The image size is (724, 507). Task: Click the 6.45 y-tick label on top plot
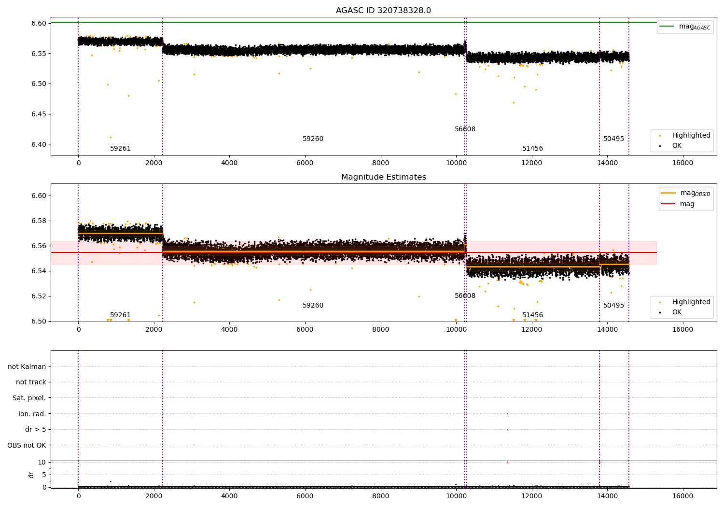pos(39,114)
